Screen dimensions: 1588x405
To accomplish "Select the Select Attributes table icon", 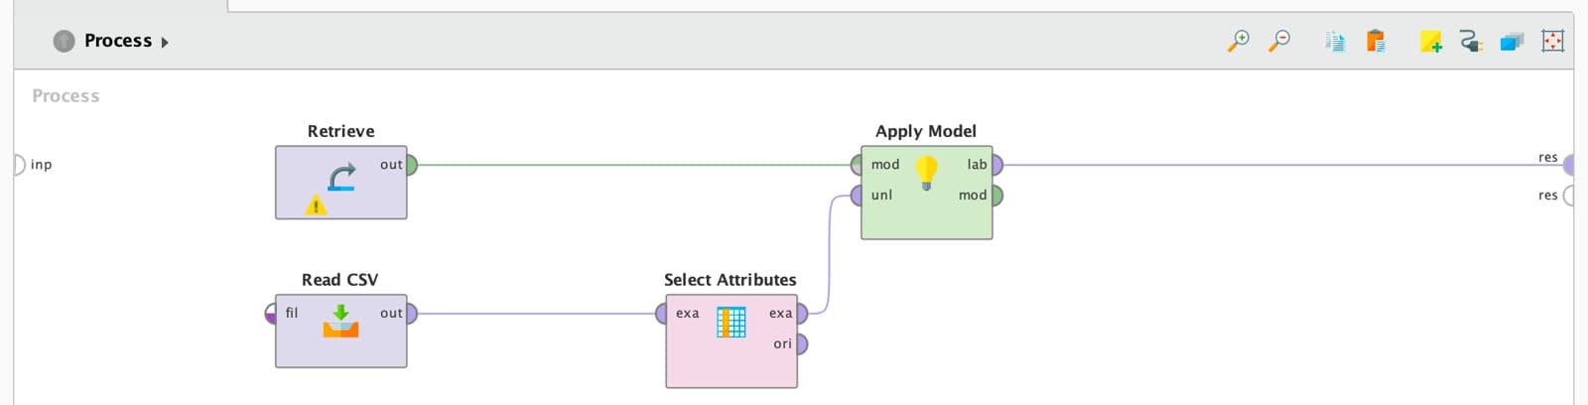I will pyautogui.click(x=731, y=322).
